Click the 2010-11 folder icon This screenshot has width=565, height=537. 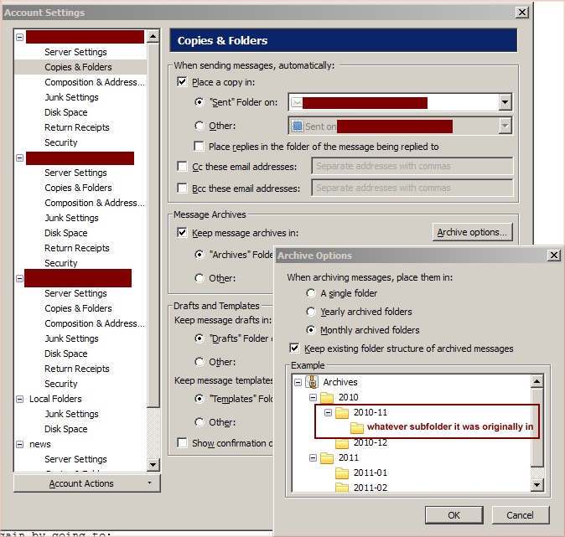click(x=342, y=412)
